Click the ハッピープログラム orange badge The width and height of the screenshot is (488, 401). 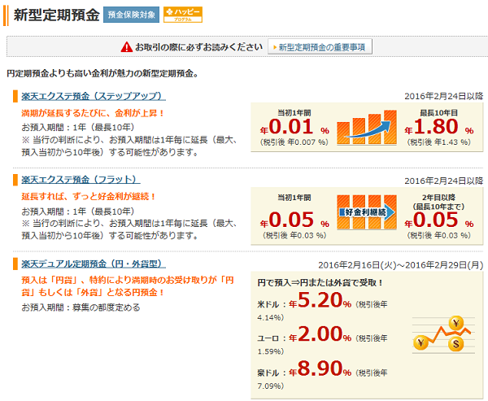[x=183, y=15]
